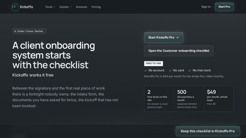Click the FREE TO USE label
Image resolution: width=246 pixels, height=138 pixels.
153,63
